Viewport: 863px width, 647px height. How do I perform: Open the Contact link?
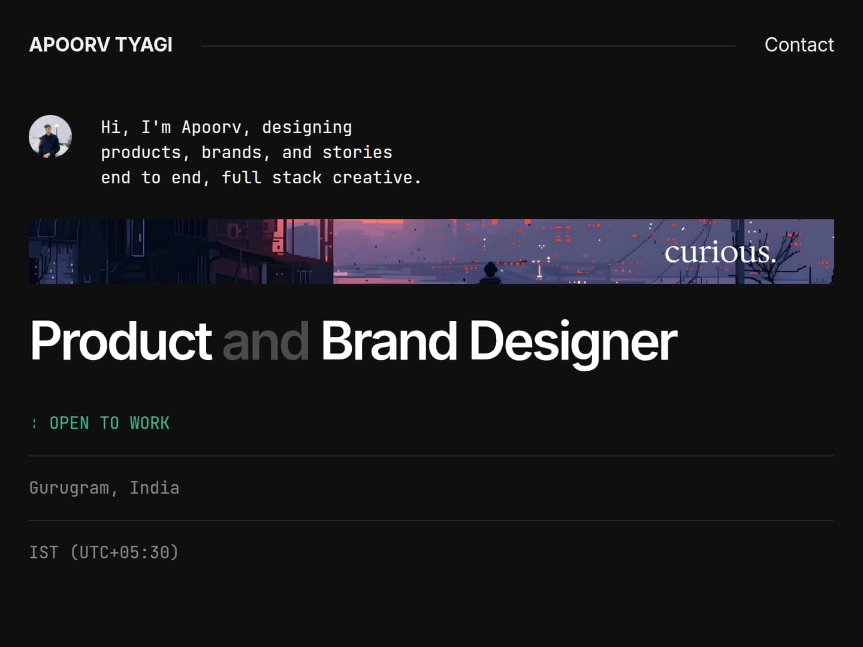798,45
